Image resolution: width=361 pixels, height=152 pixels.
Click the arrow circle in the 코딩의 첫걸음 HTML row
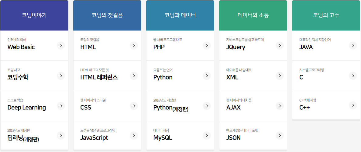point(134,46)
